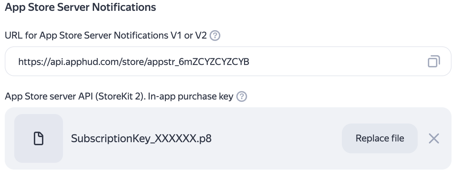Screen dimensions: 459x176
Task: Click the document icon beside SubscriptionKey file
Action: pos(39,138)
